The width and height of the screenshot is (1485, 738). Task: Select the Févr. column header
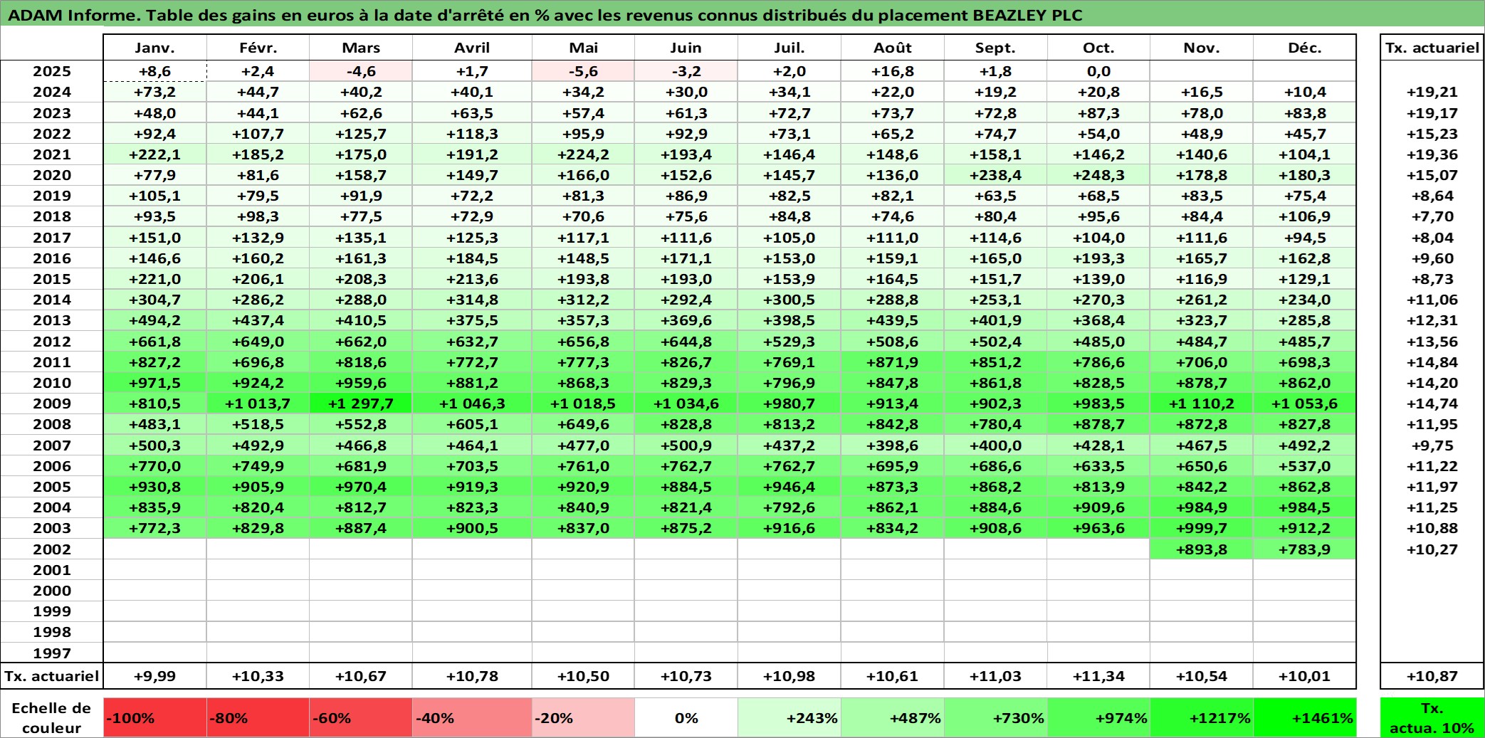click(258, 48)
